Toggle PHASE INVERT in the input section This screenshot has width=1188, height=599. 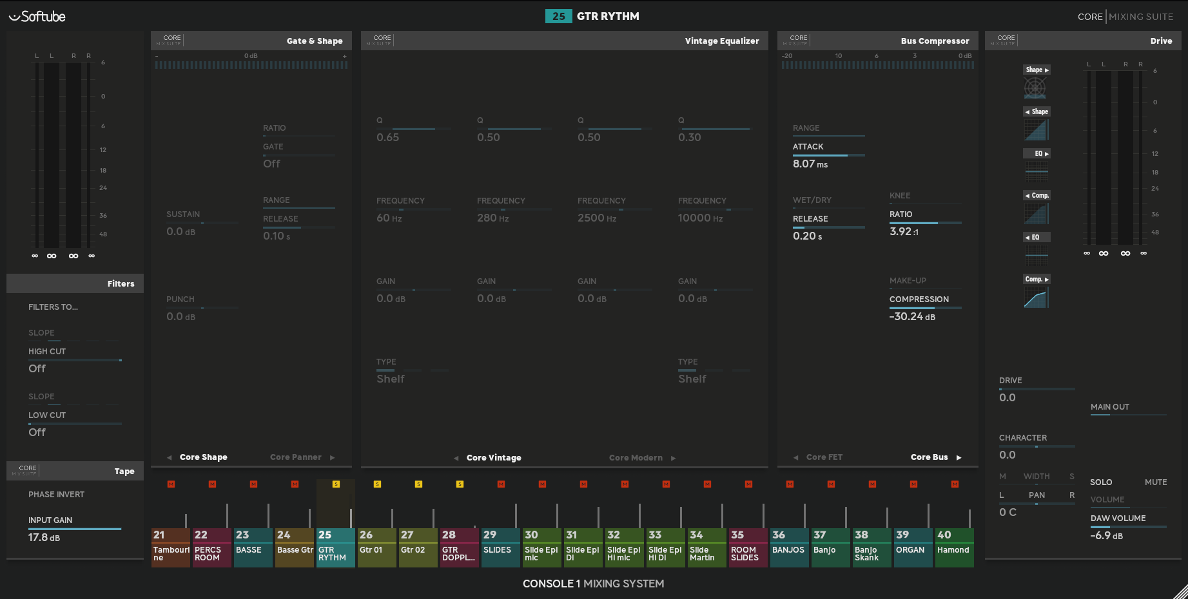(x=56, y=495)
